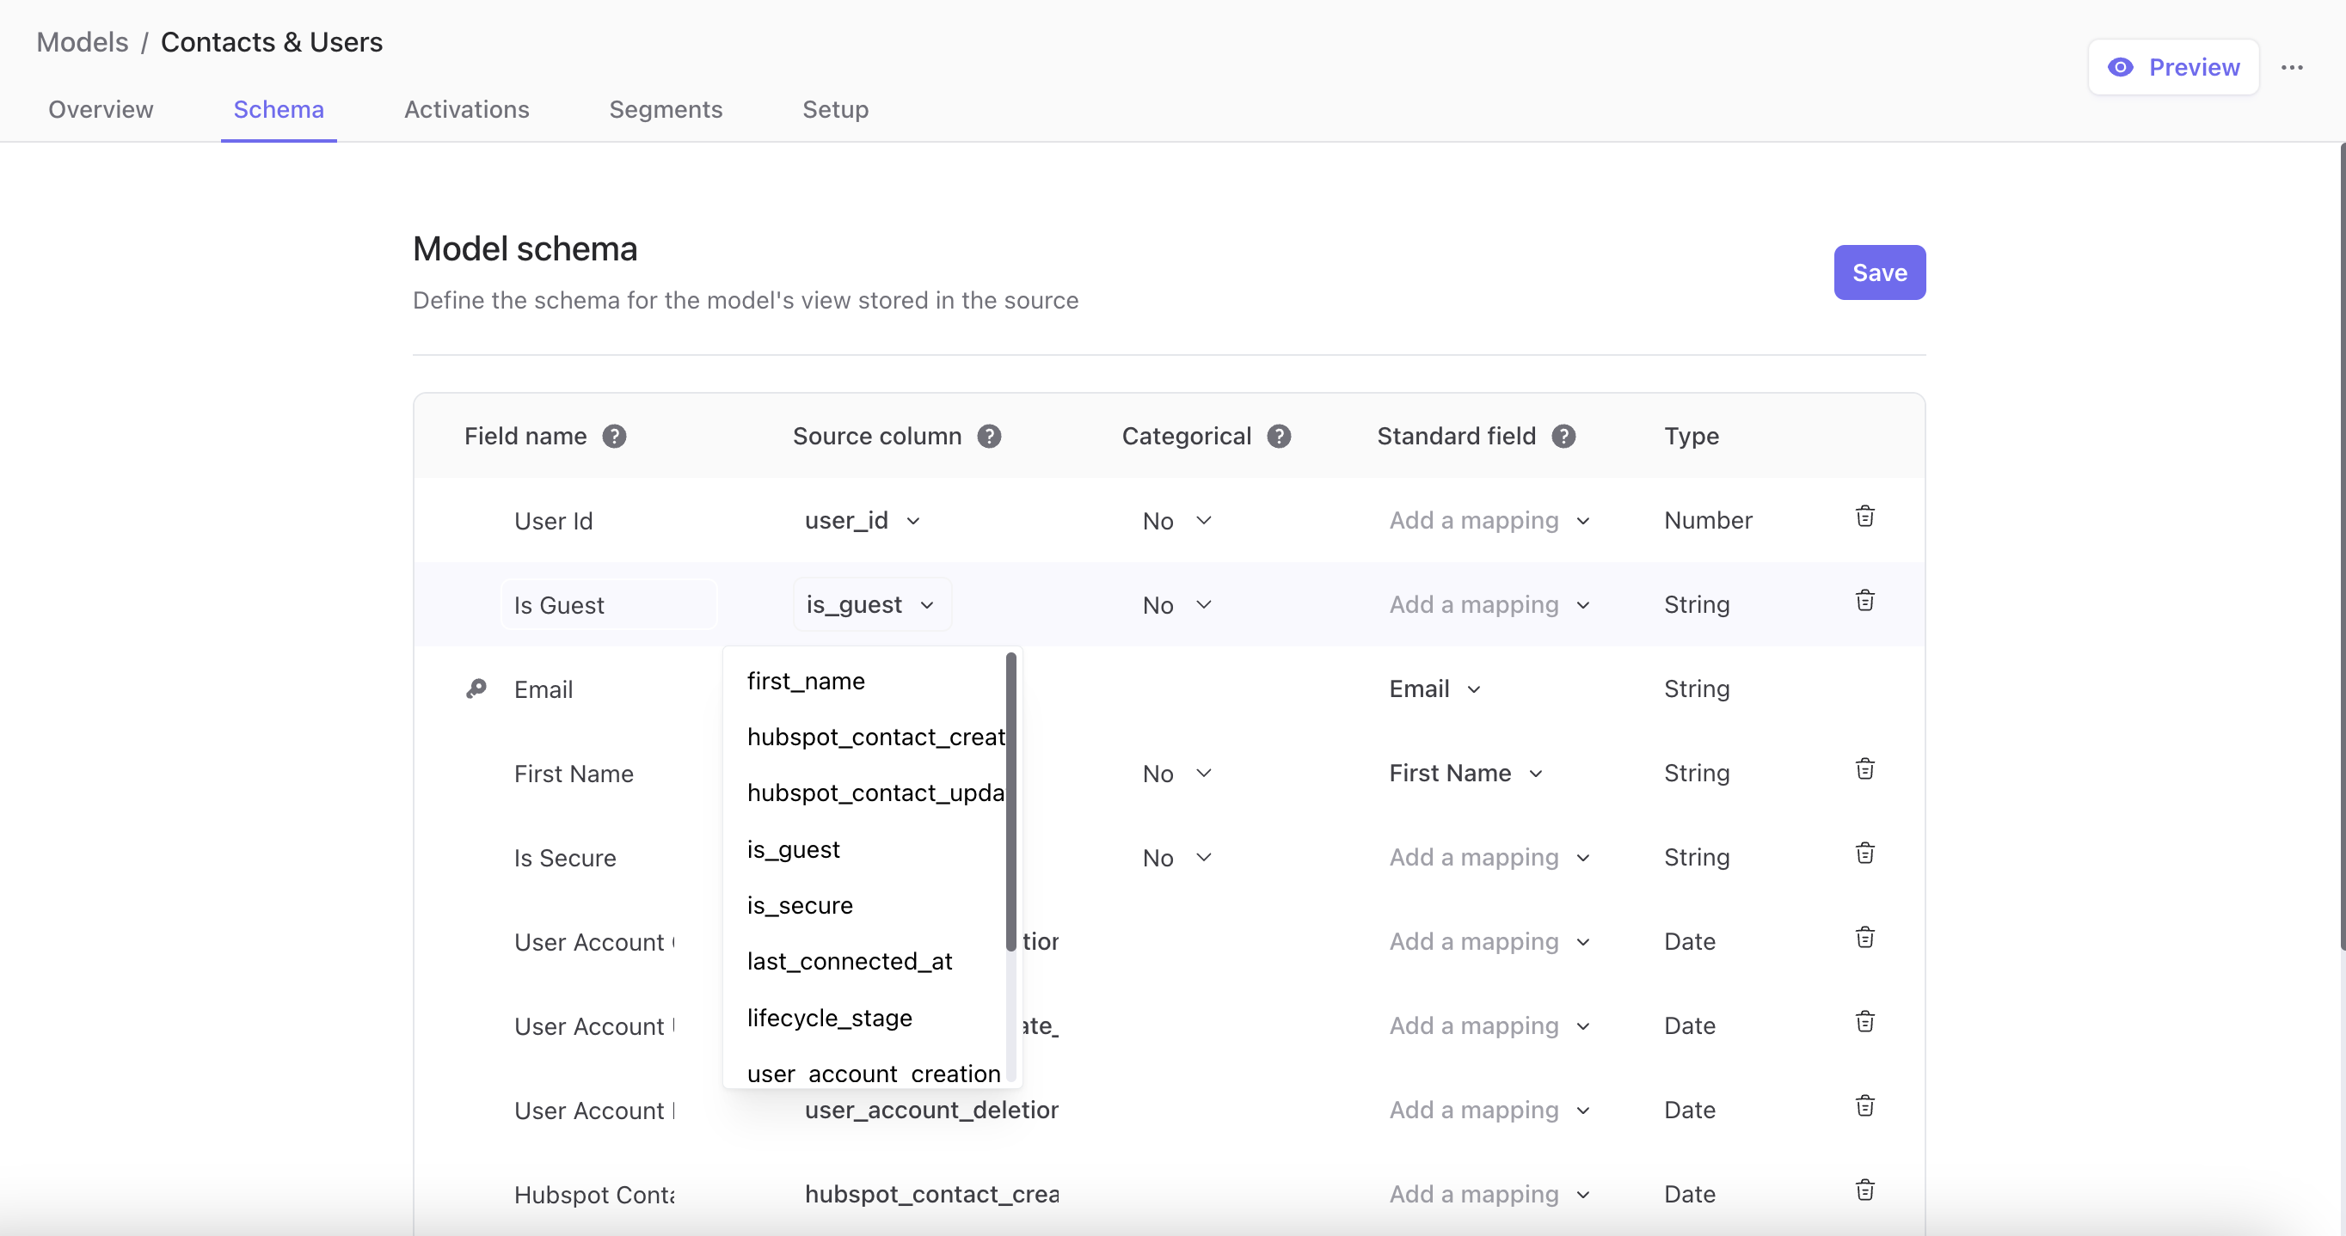
Task: Click the user_account_deletion source column value
Action: point(930,1111)
